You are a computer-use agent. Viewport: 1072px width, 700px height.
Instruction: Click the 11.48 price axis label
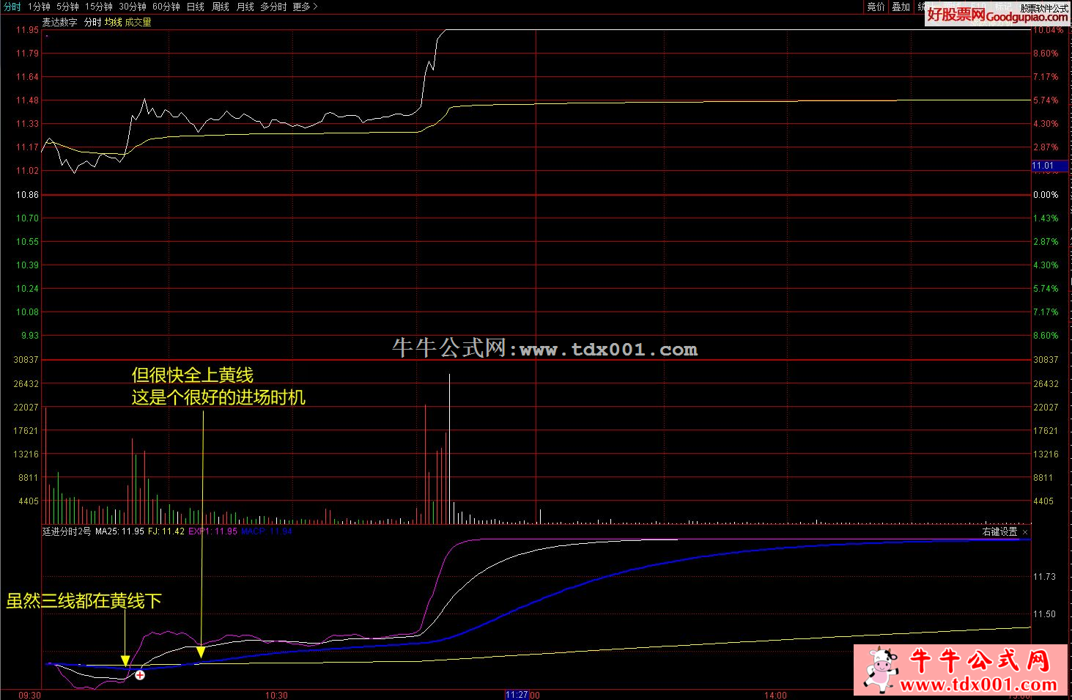28,100
